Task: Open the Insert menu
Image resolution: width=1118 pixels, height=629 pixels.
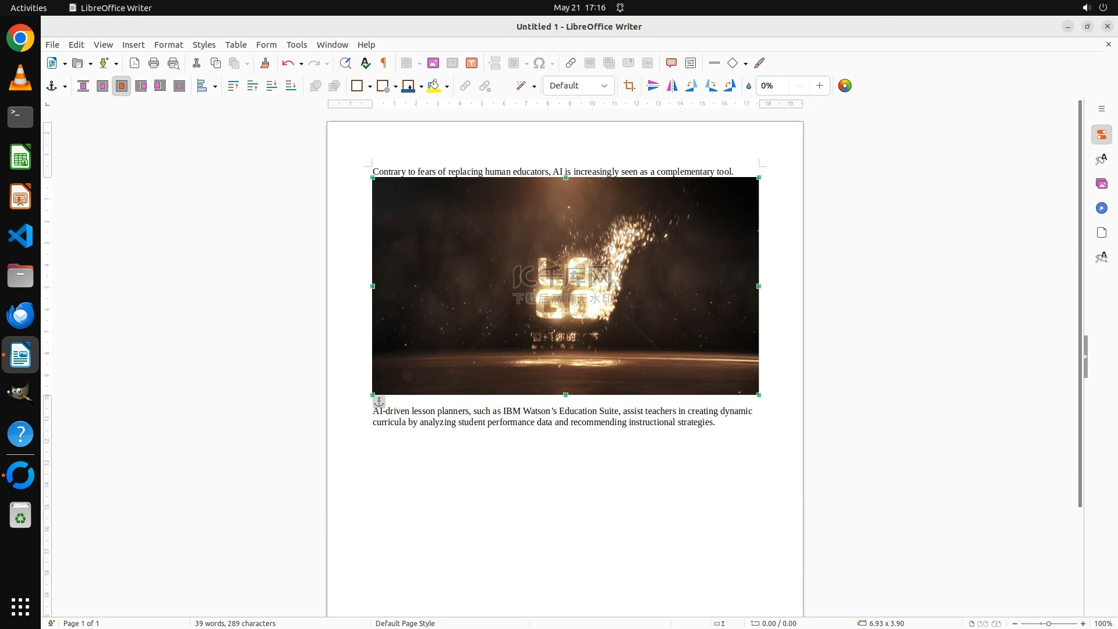Action: tap(133, 45)
